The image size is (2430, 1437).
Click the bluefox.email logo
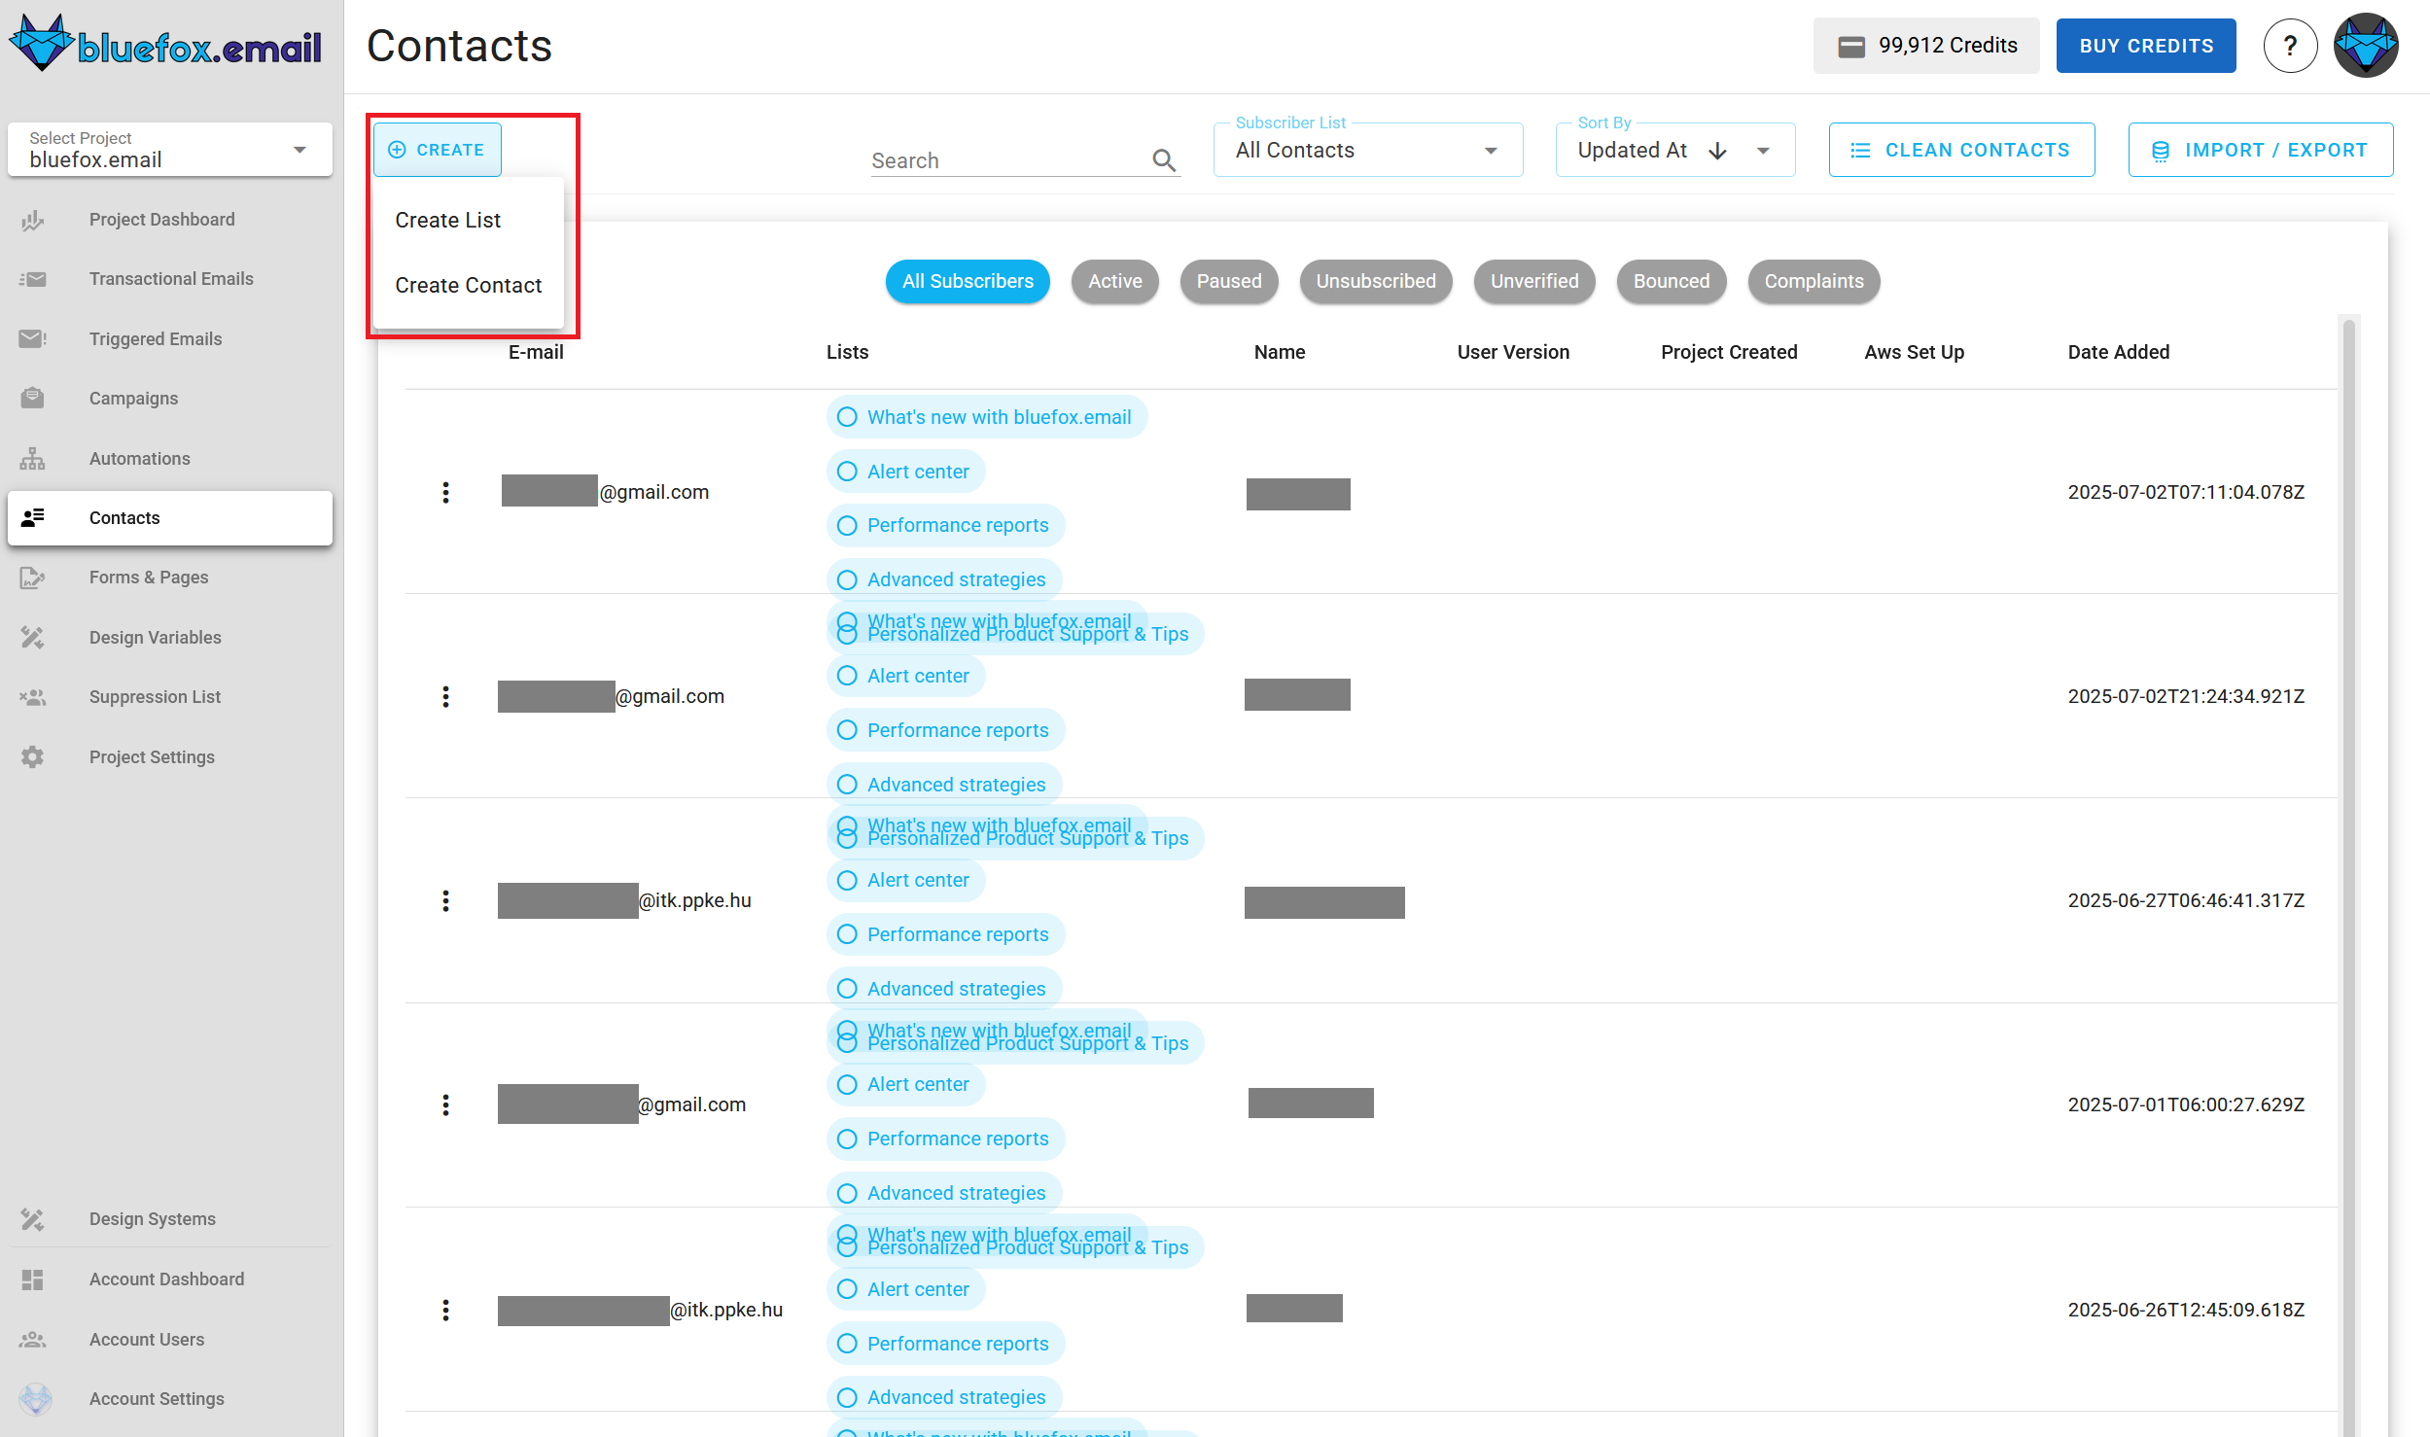pyautogui.click(x=165, y=44)
